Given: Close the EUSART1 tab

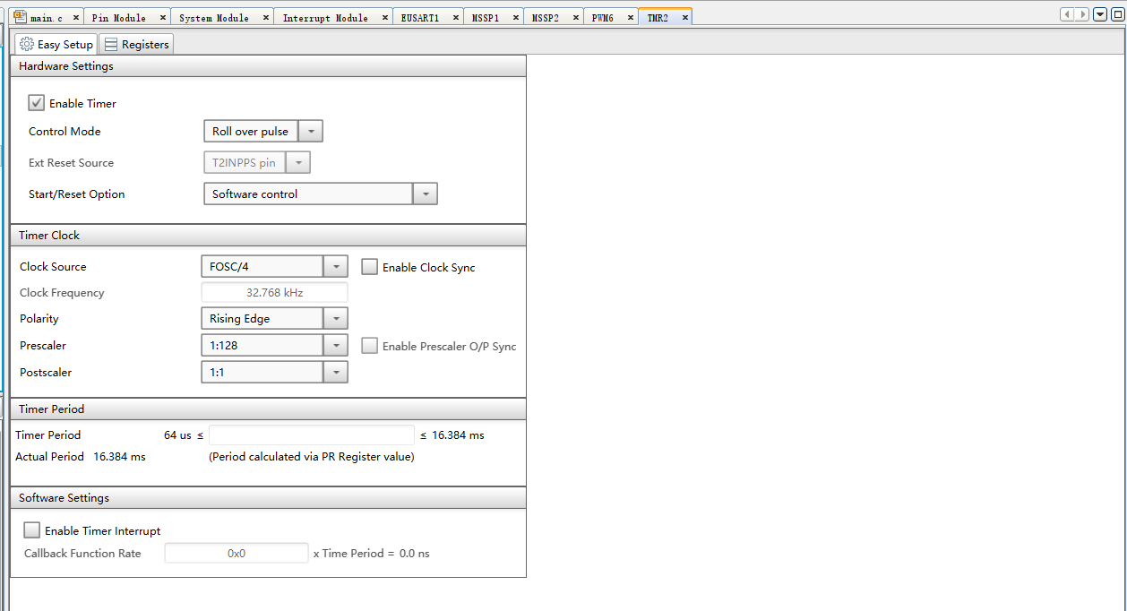Looking at the screenshot, I should pos(456,18).
